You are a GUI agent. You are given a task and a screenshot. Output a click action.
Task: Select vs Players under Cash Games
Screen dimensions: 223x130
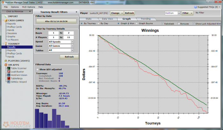(x=13, y=40)
